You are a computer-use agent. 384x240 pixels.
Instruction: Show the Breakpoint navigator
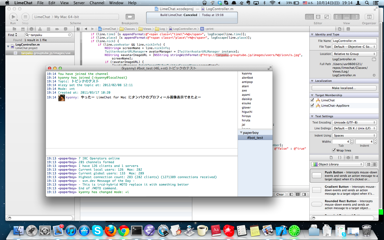pos(57,29)
